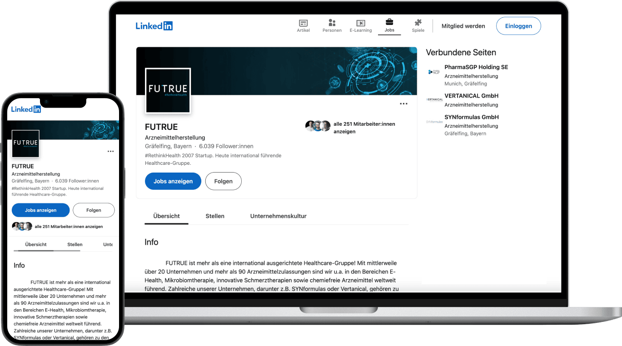Click the three-dot more menu on the phone screen
This screenshot has width=622, height=346.
pos(110,151)
